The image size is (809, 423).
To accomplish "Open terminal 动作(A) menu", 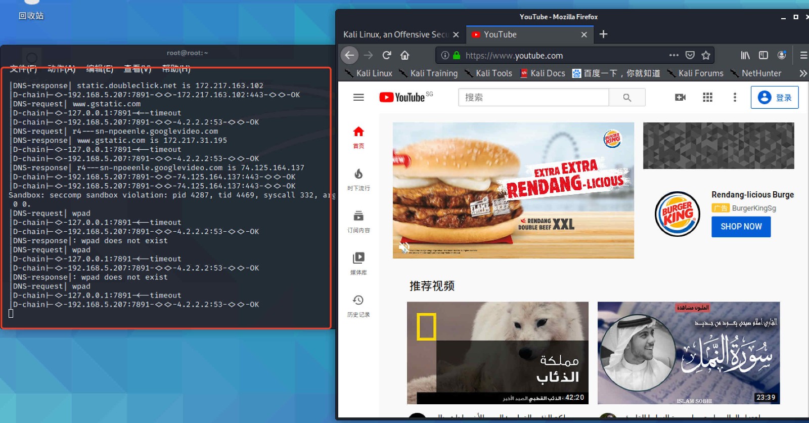I will tap(62, 69).
